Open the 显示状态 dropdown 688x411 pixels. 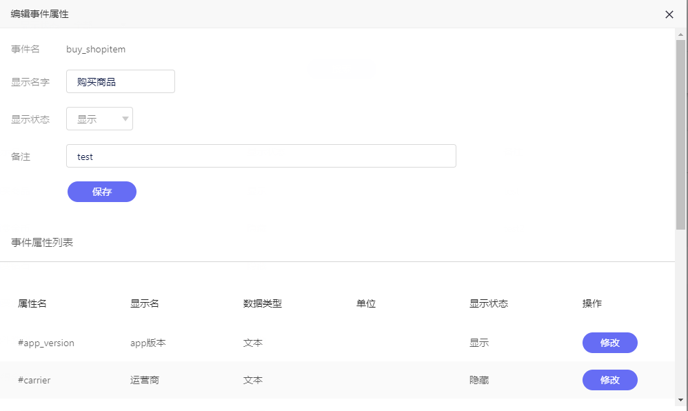point(99,119)
